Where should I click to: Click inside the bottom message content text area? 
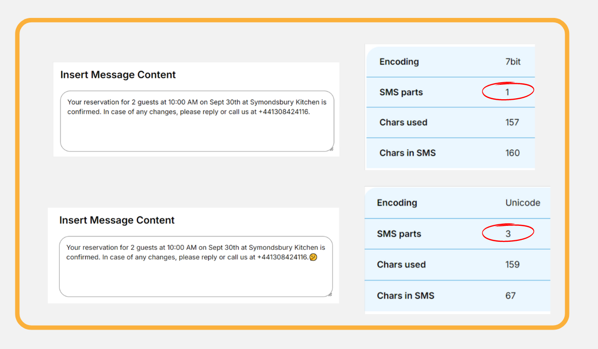tap(196, 278)
